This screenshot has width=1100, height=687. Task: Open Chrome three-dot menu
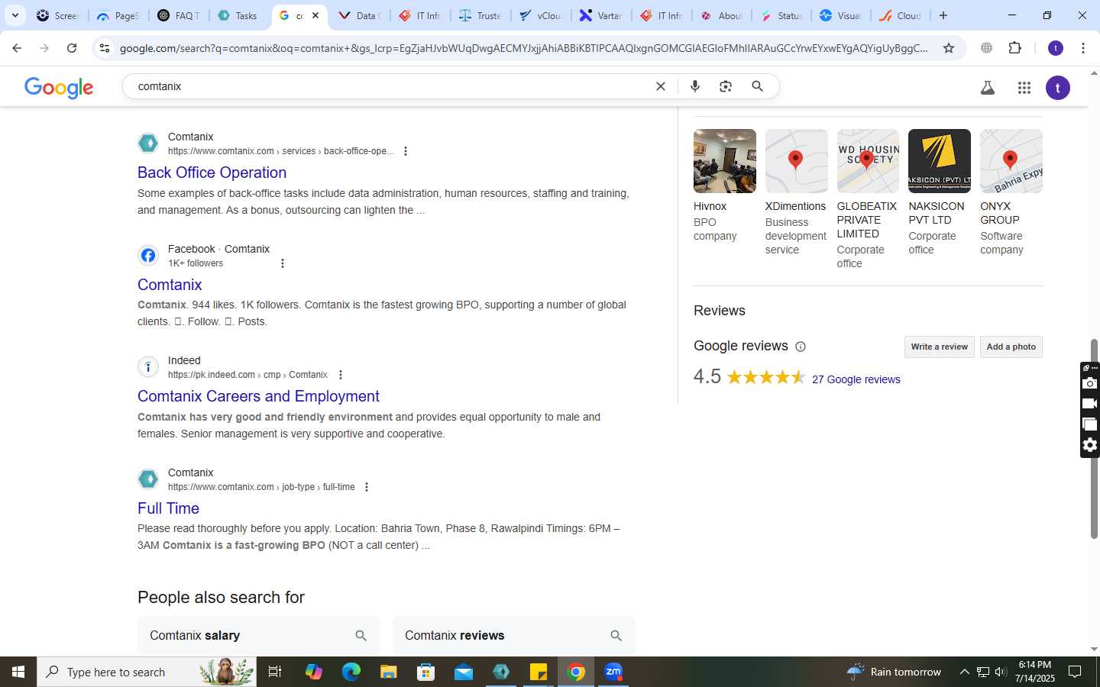[x=1083, y=48]
